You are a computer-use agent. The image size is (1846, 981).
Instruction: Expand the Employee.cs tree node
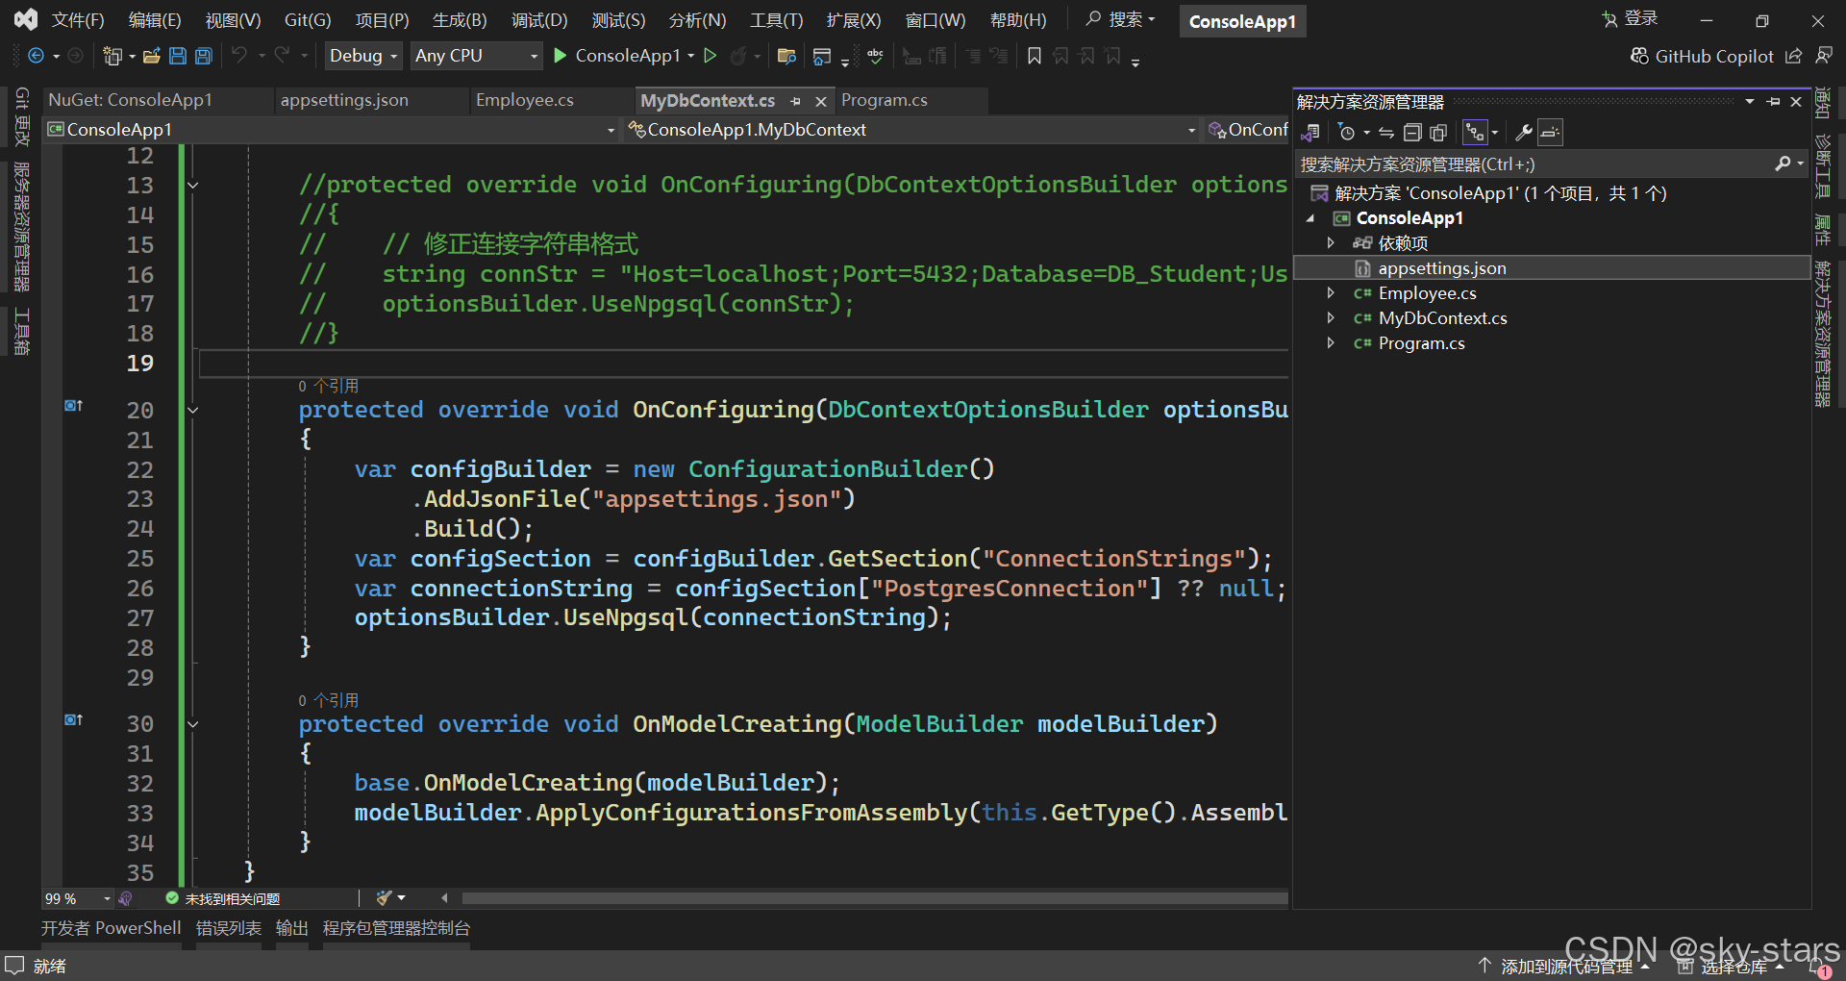coord(1331,293)
